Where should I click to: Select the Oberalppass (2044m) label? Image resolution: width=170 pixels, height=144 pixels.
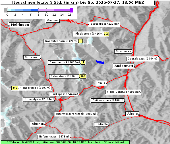click(x=142, y=59)
